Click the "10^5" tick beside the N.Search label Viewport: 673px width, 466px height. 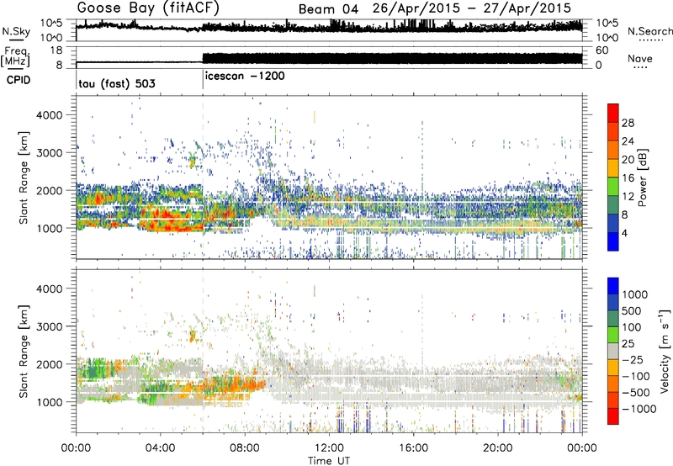[607, 23]
